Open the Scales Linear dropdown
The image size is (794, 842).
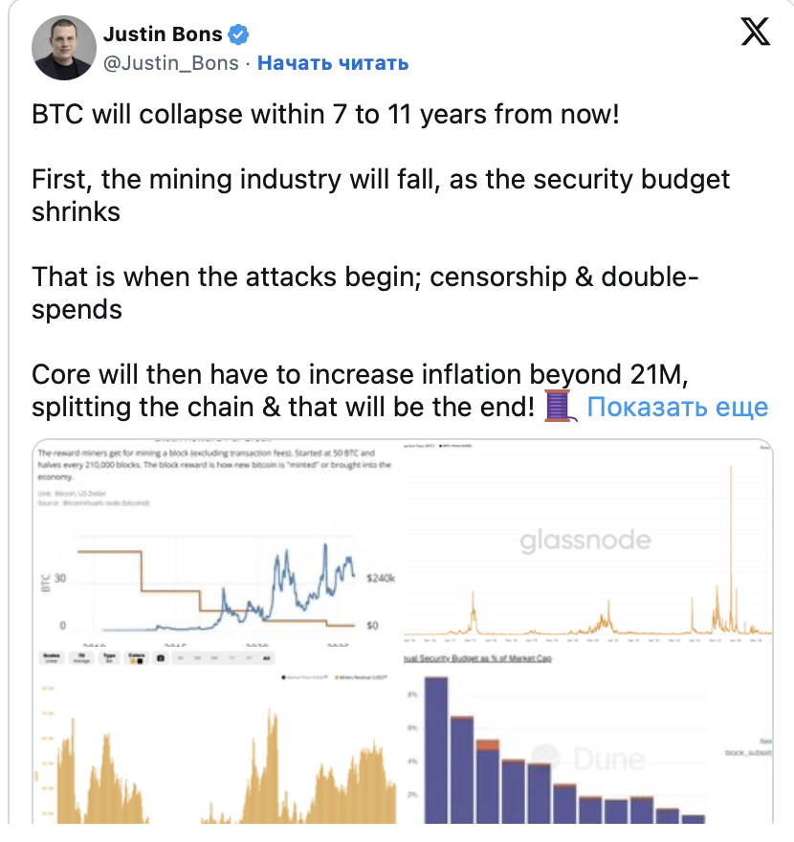tap(52, 657)
